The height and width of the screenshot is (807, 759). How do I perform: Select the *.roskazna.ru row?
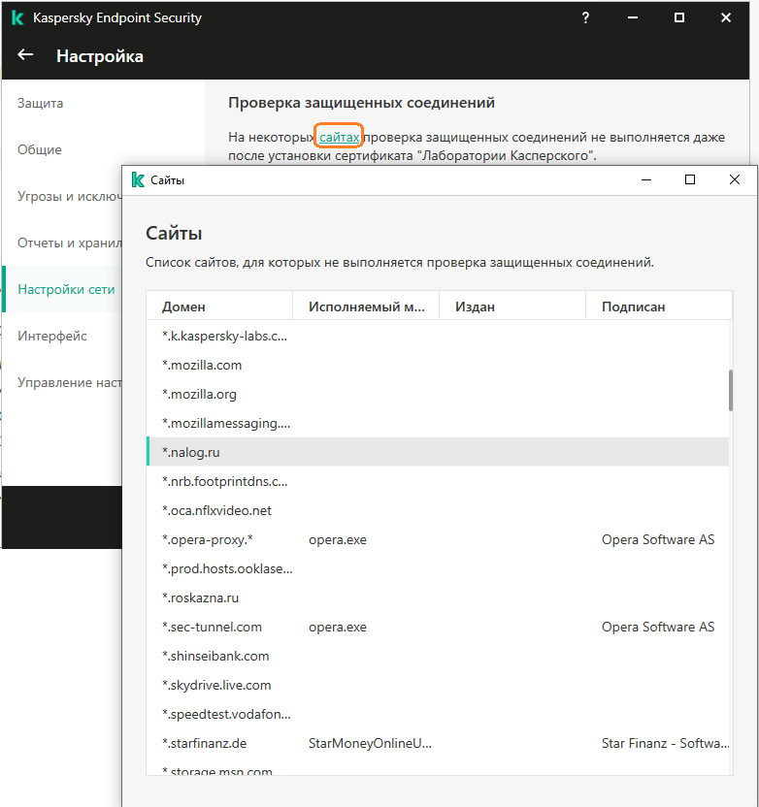click(x=438, y=597)
